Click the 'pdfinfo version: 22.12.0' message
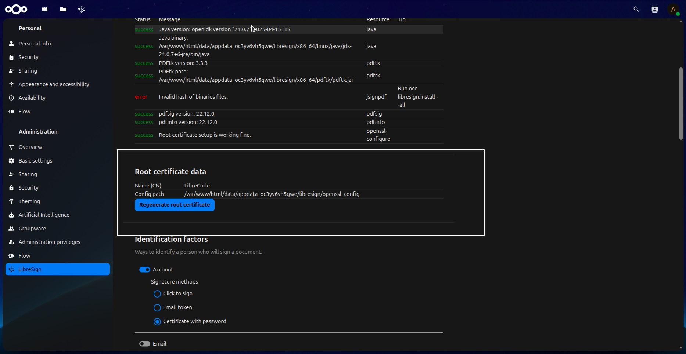Screen dimensions: 686x354 (188, 122)
